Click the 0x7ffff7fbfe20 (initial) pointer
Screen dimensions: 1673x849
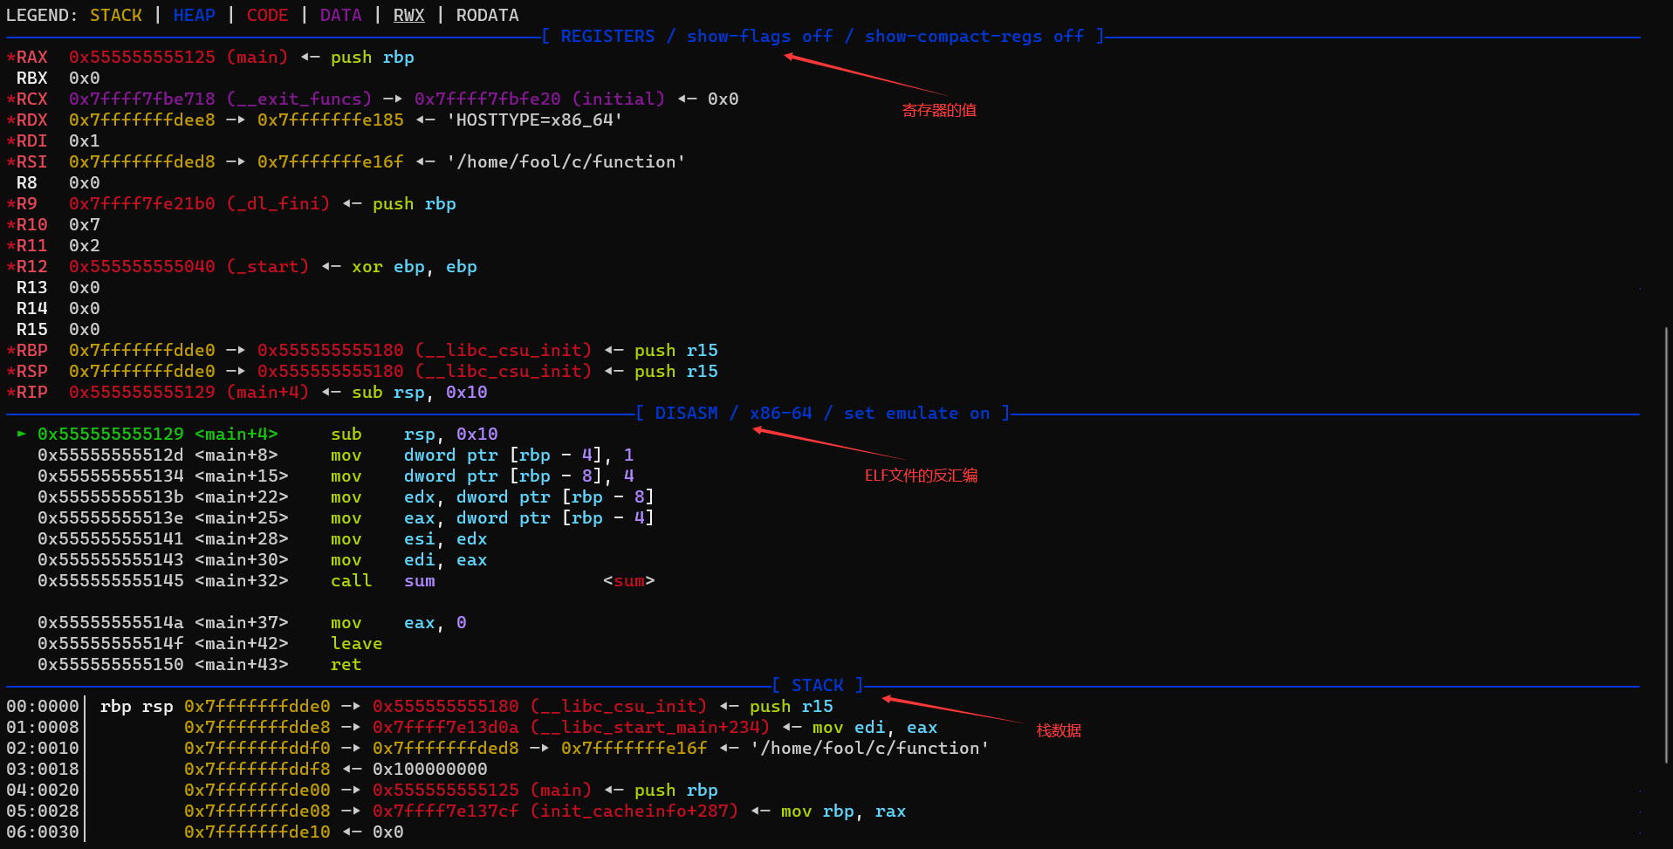point(539,99)
